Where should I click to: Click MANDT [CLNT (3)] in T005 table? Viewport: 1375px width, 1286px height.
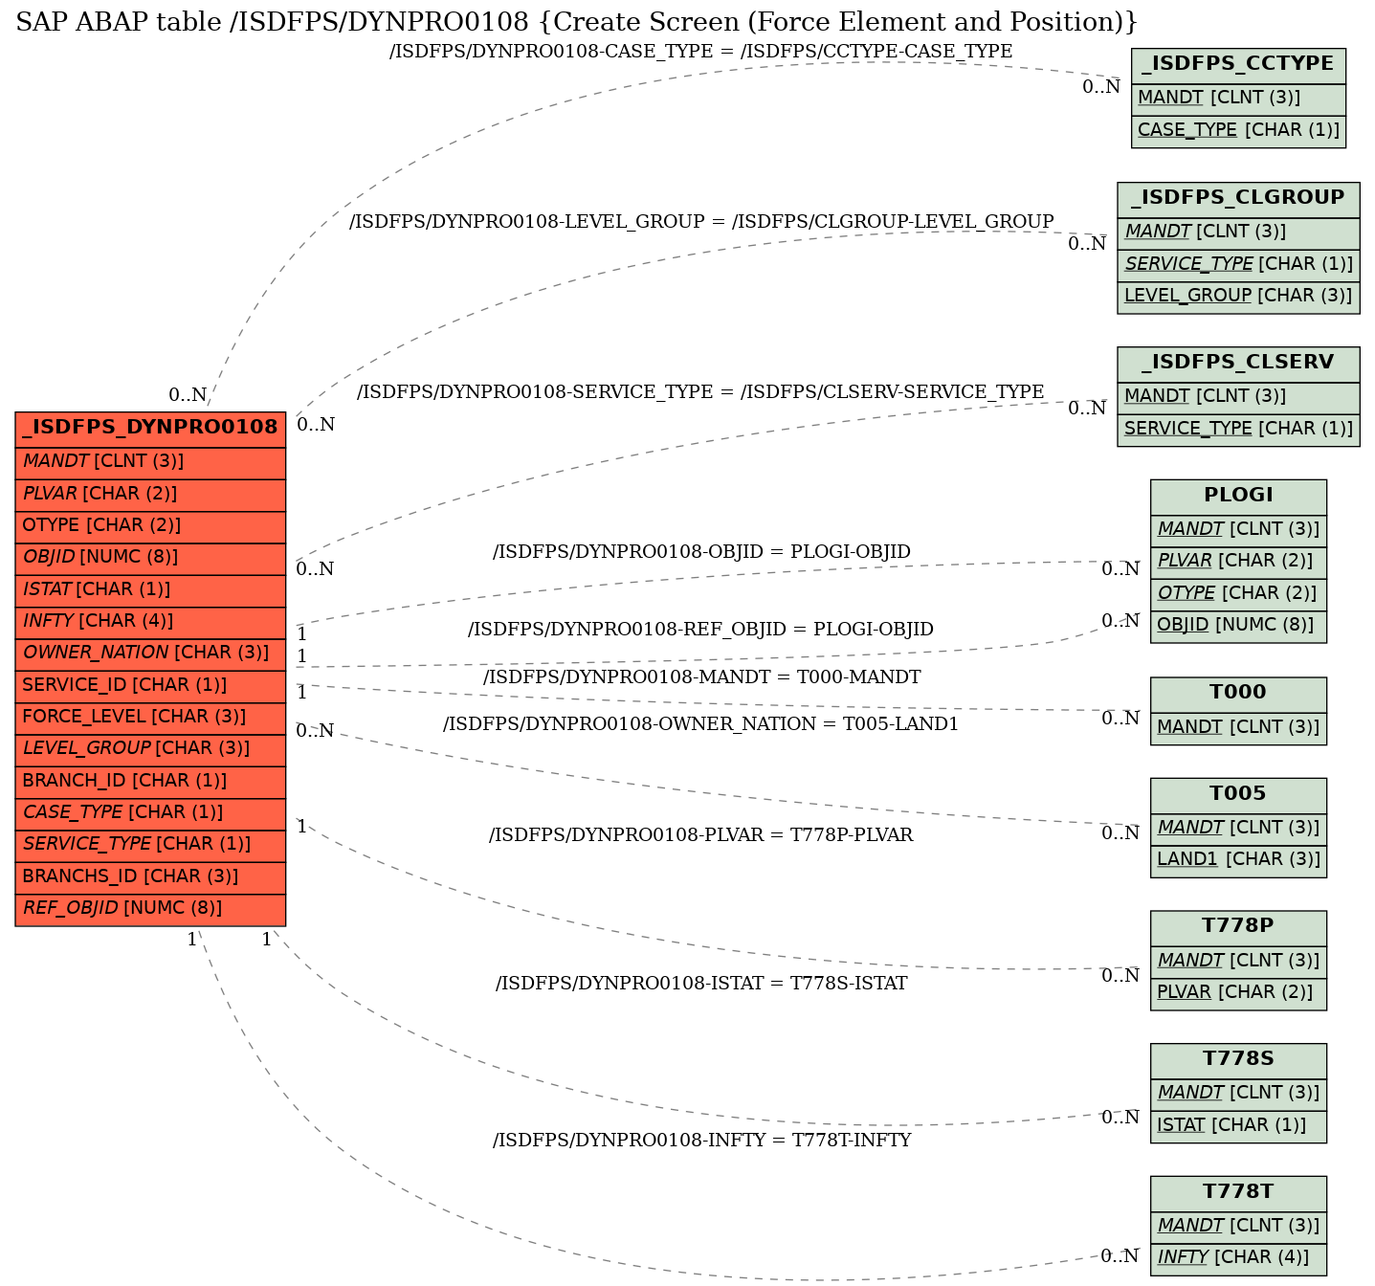click(x=1238, y=828)
